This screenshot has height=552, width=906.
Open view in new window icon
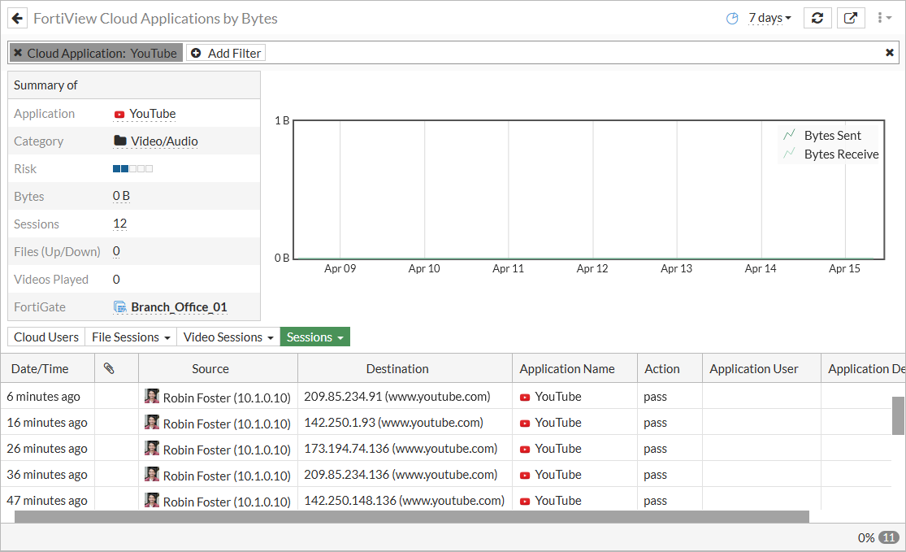[x=850, y=18]
